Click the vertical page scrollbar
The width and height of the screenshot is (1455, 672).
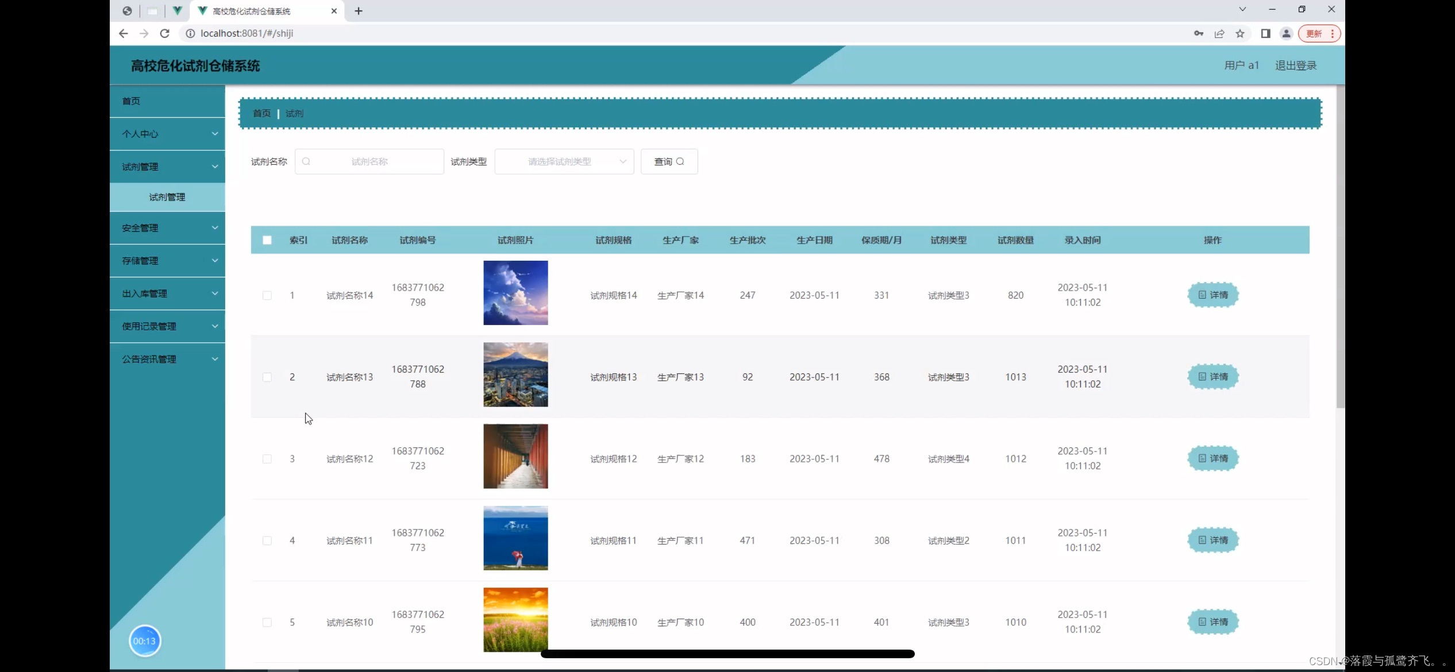tap(1340, 247)
